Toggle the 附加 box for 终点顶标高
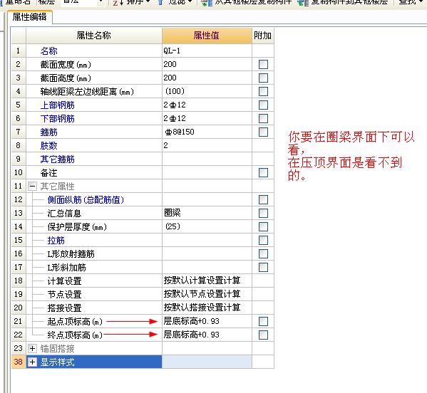The height and width of the screenshot is (393, 427). 263,335
